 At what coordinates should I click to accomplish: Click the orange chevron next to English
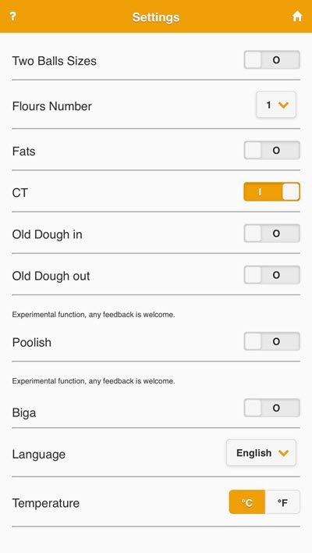283,453
